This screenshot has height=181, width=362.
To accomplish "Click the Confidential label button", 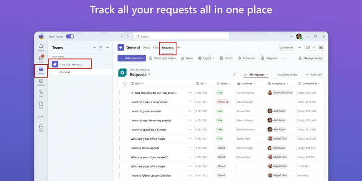I will [286, 47].
